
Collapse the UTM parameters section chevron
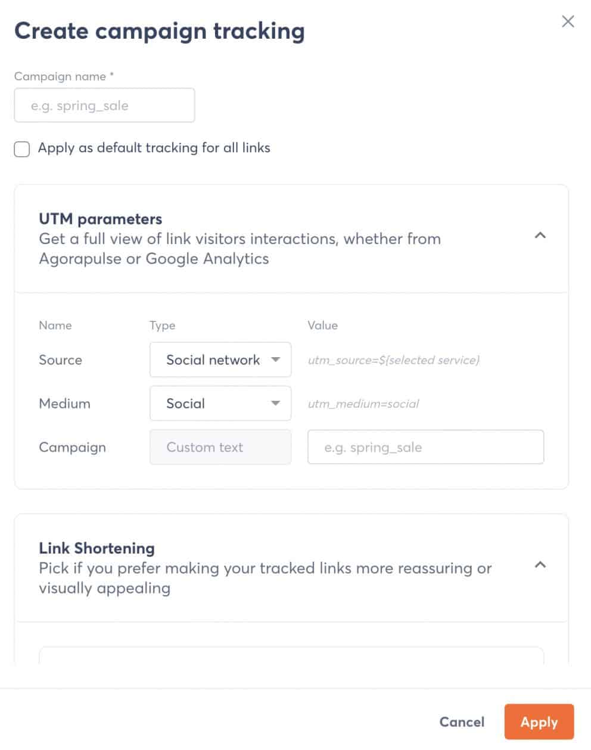(540, 236)
